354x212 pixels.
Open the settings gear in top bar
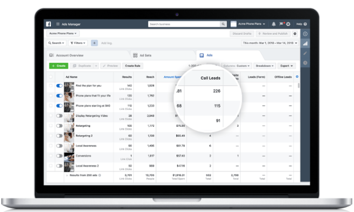point(288,24)
